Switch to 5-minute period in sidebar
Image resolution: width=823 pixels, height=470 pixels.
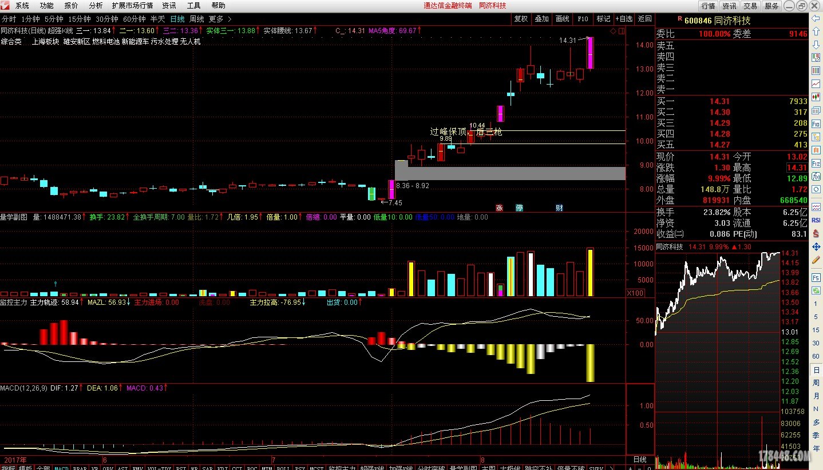[x=816, y=317]
